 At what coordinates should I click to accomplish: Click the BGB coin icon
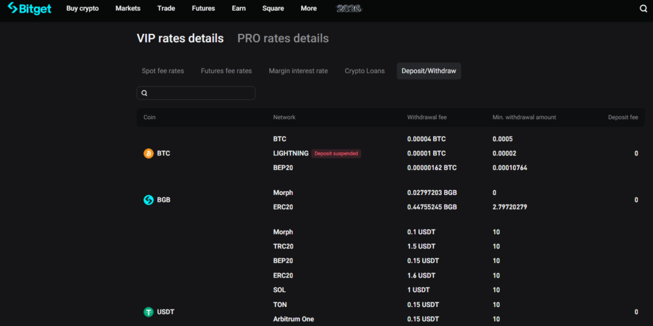(x=149, y=200)
